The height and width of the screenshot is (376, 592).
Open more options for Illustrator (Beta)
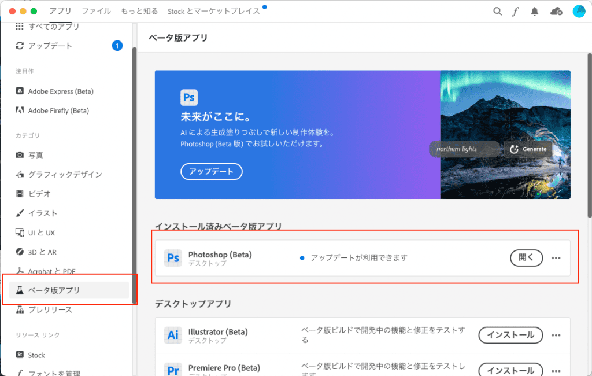pos(556,335)
